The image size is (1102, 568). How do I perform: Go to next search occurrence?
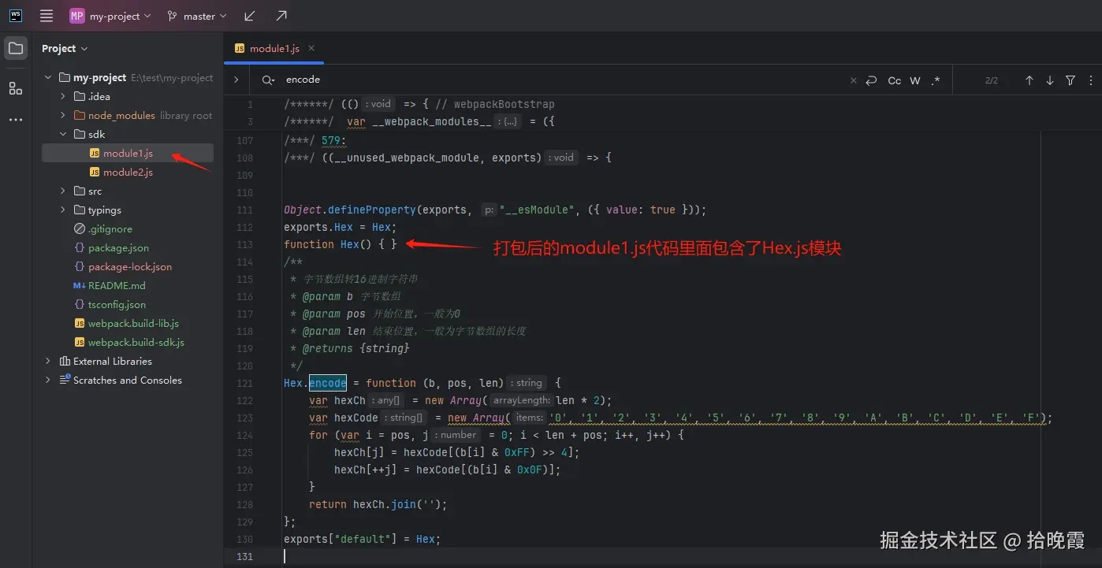[x=1050, y=80]
